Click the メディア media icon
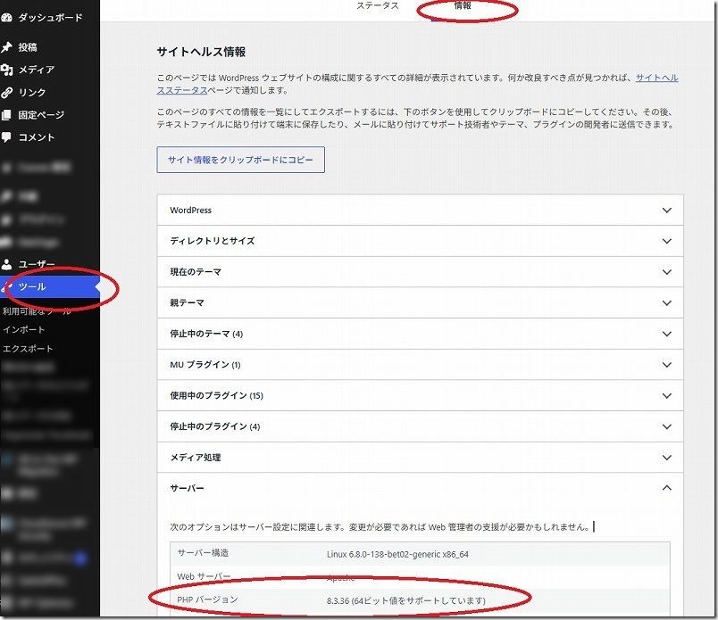 [6, 70]
